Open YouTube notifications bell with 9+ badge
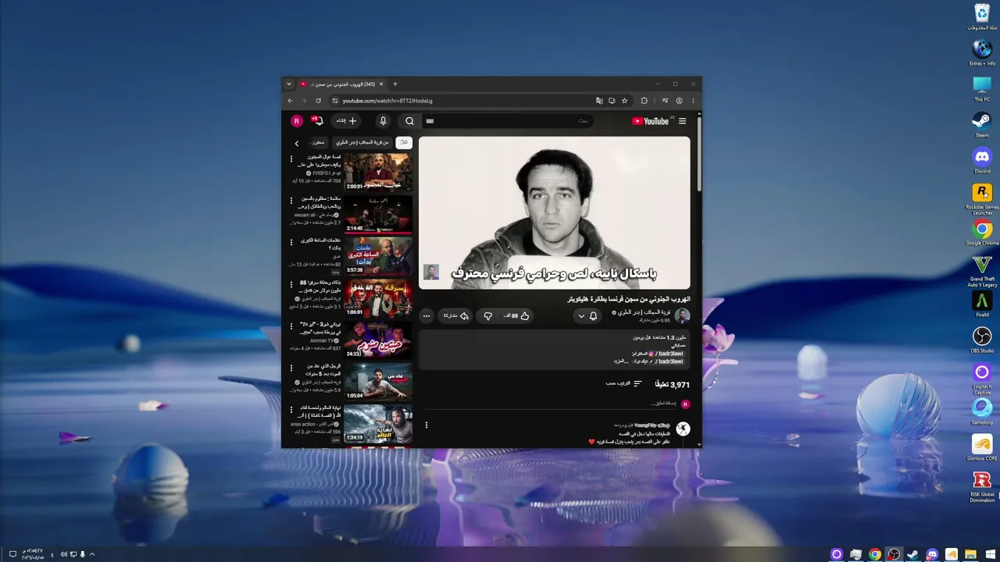Screen dimensions: 1000x562 coord(317,121)
